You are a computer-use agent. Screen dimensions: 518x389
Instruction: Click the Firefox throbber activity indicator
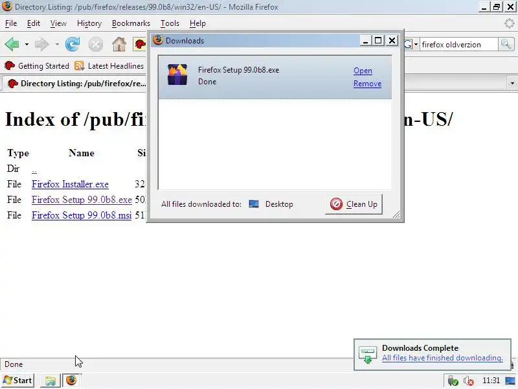[x=509, y=23]
